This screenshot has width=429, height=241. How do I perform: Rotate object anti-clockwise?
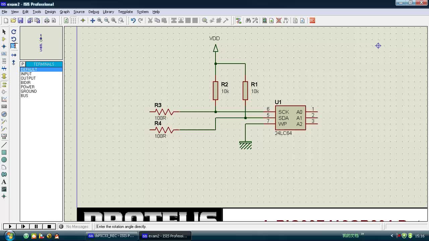14,39
